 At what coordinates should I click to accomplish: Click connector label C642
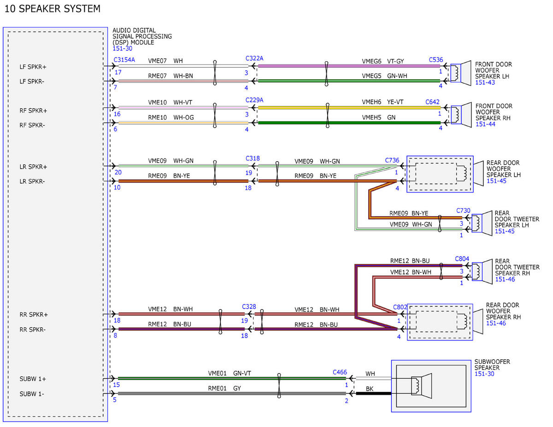[433, 102]
